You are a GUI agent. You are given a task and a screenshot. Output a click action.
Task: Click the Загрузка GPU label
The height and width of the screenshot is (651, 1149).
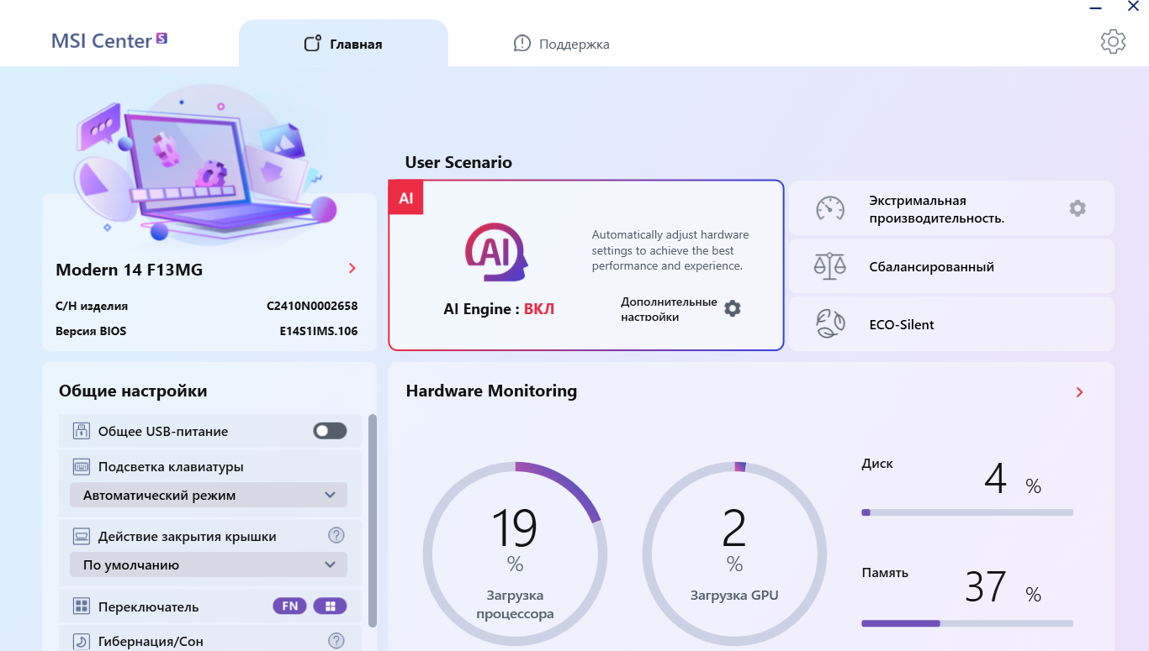point(734,596)
